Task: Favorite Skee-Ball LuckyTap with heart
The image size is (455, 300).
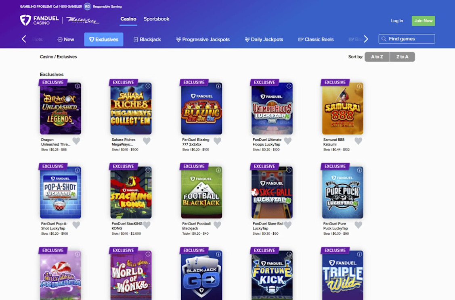Action: pos(287,225)
